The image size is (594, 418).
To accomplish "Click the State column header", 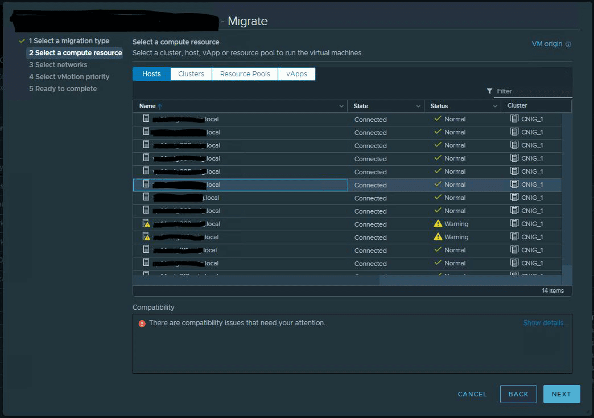I will [x=361, y=106].
